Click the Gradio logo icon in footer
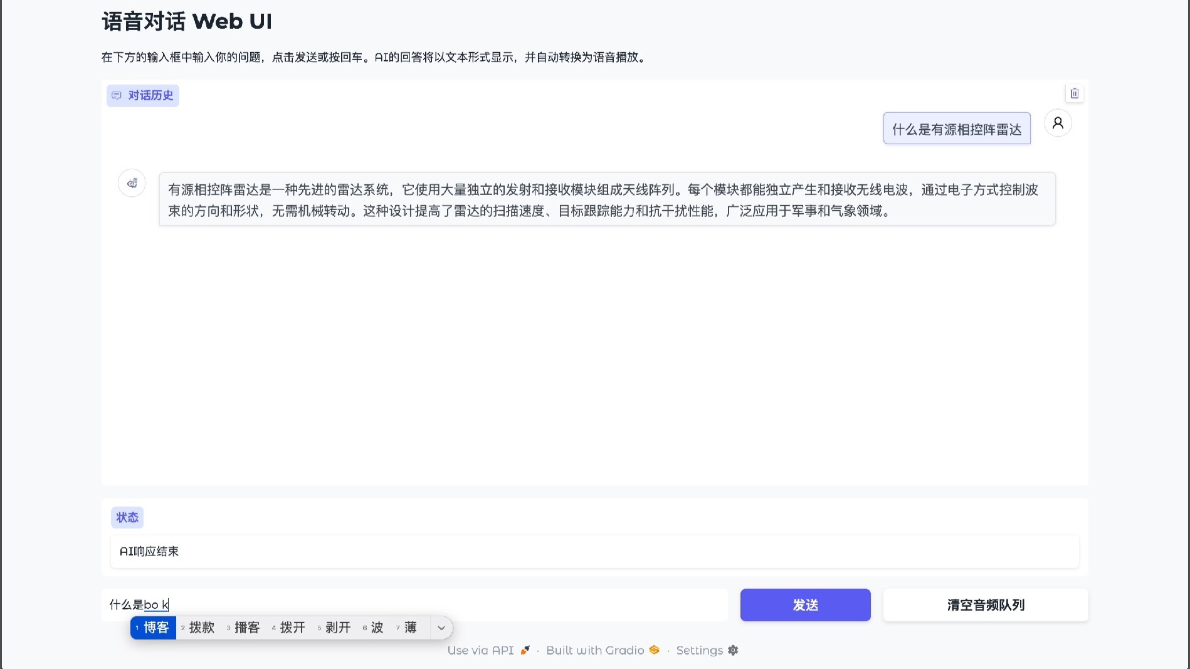This screenshot has height=669, width=1190. (654, 650)
